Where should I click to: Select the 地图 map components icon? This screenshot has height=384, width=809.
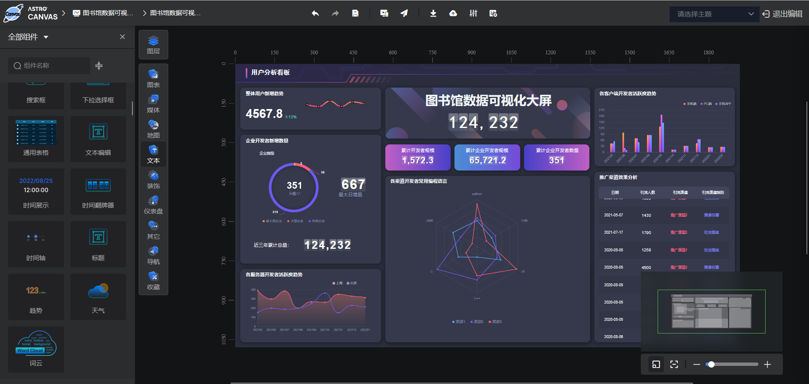point(153,128)
